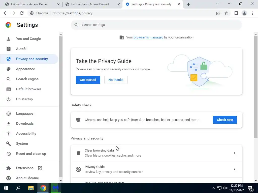
Task: Open Reset and clean up
Action: pos(29,154)
